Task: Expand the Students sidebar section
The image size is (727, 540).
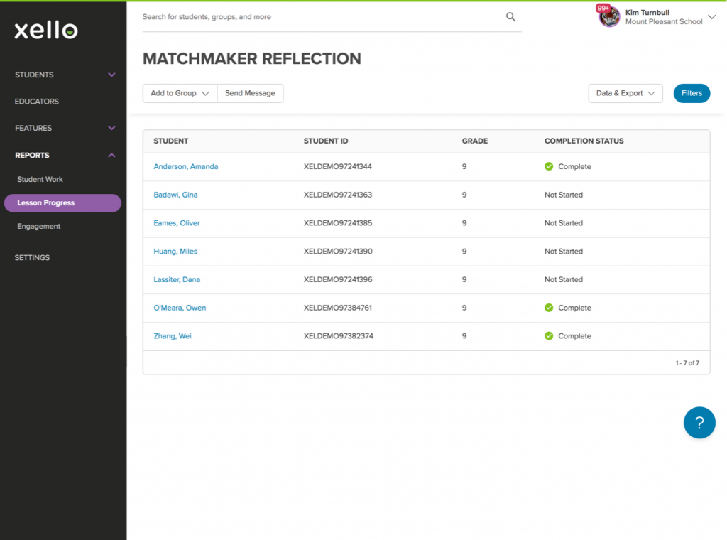Action: (111, 75)
